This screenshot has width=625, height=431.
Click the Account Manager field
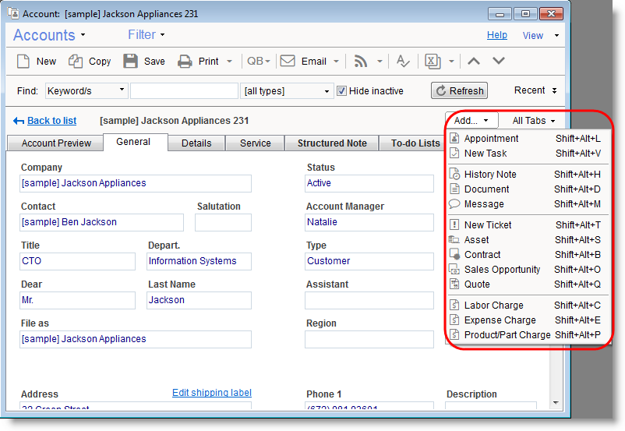point(369,222)
